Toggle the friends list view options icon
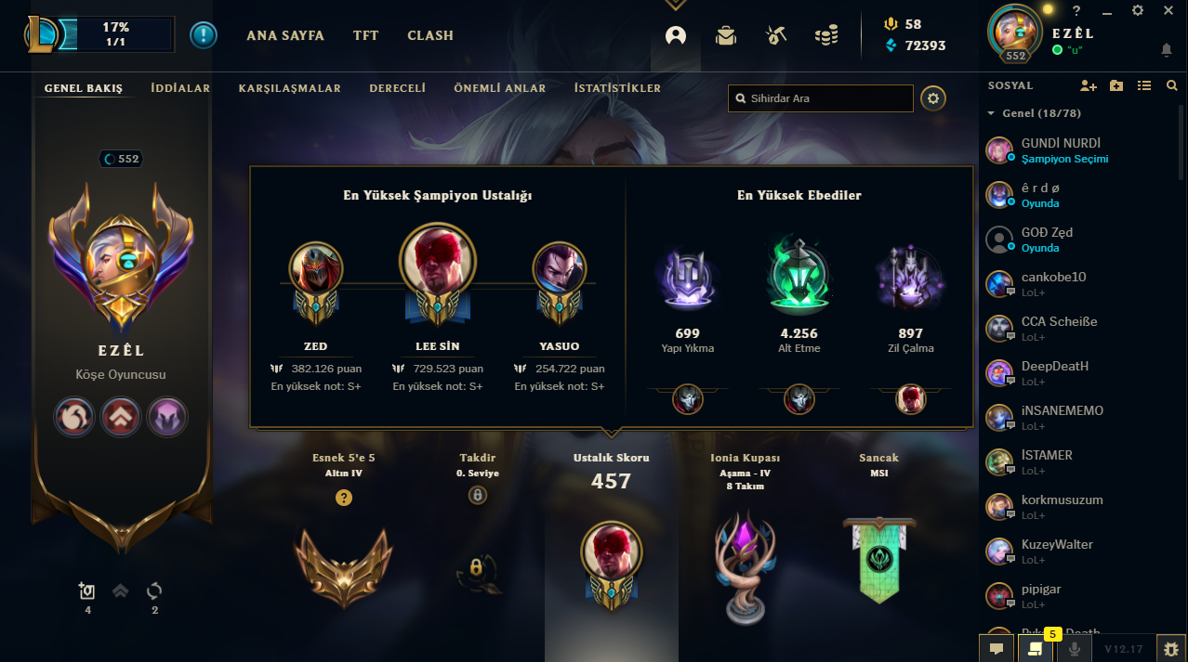 click(x=1144, y=85)
